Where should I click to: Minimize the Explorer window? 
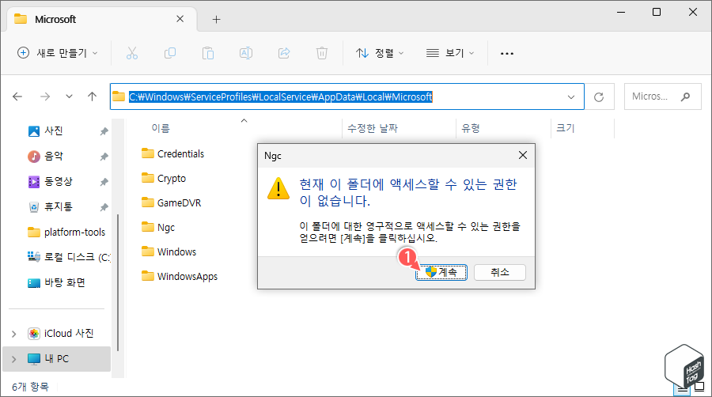pyautogui.click(x=621, y=12)
